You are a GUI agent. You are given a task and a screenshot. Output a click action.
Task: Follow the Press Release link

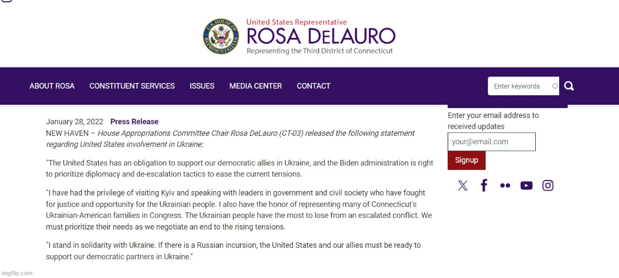134,121
